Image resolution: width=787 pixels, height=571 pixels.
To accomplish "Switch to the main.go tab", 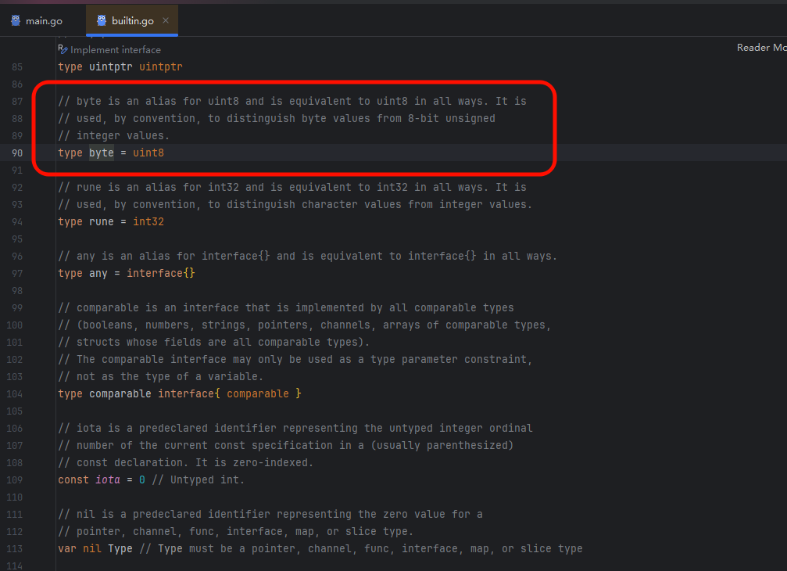I will (44, 20).
